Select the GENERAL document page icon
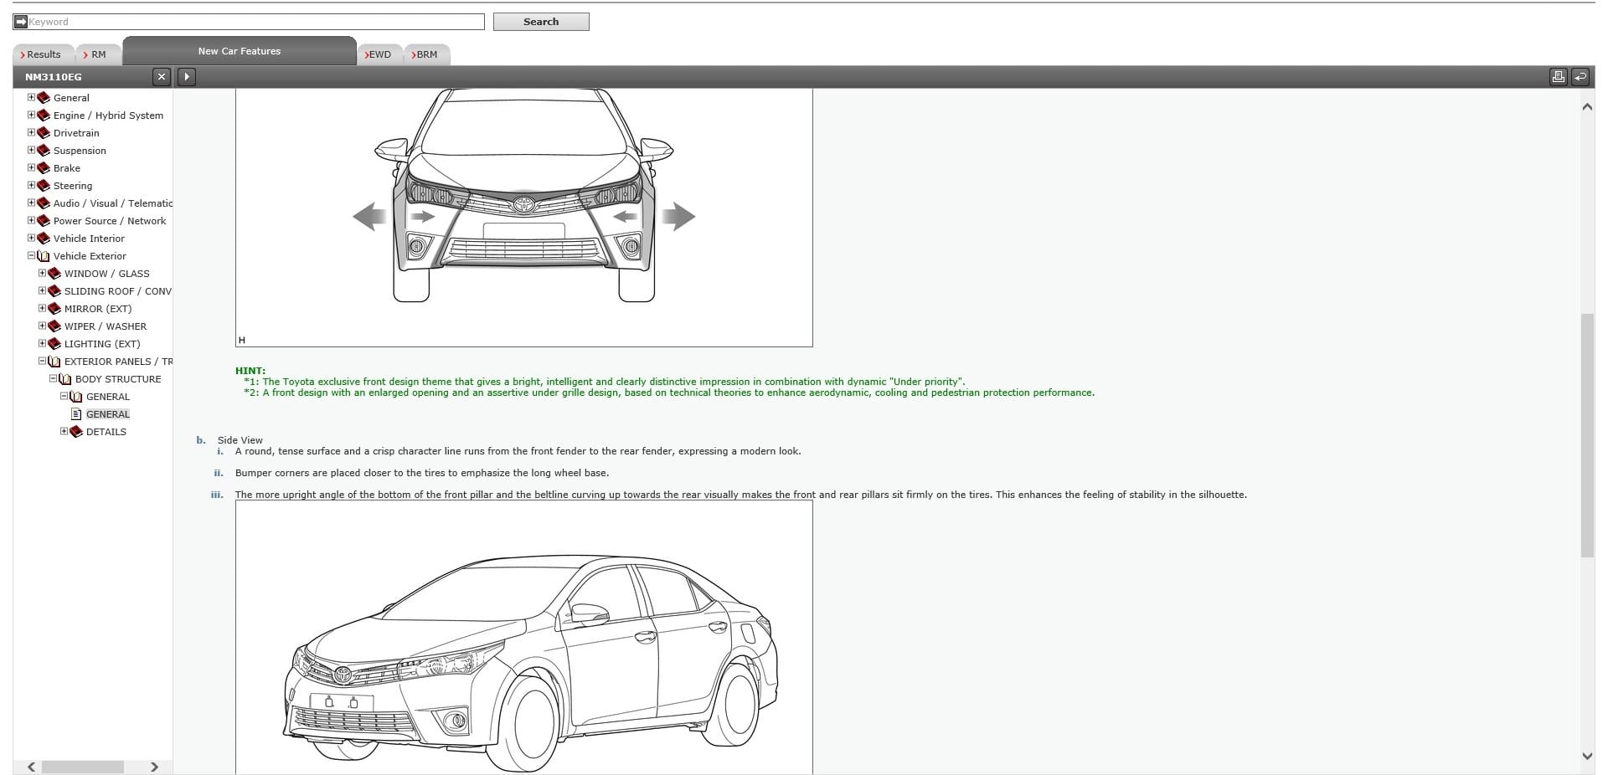This screenshot has width=1608, height=775. coord(76,413)
